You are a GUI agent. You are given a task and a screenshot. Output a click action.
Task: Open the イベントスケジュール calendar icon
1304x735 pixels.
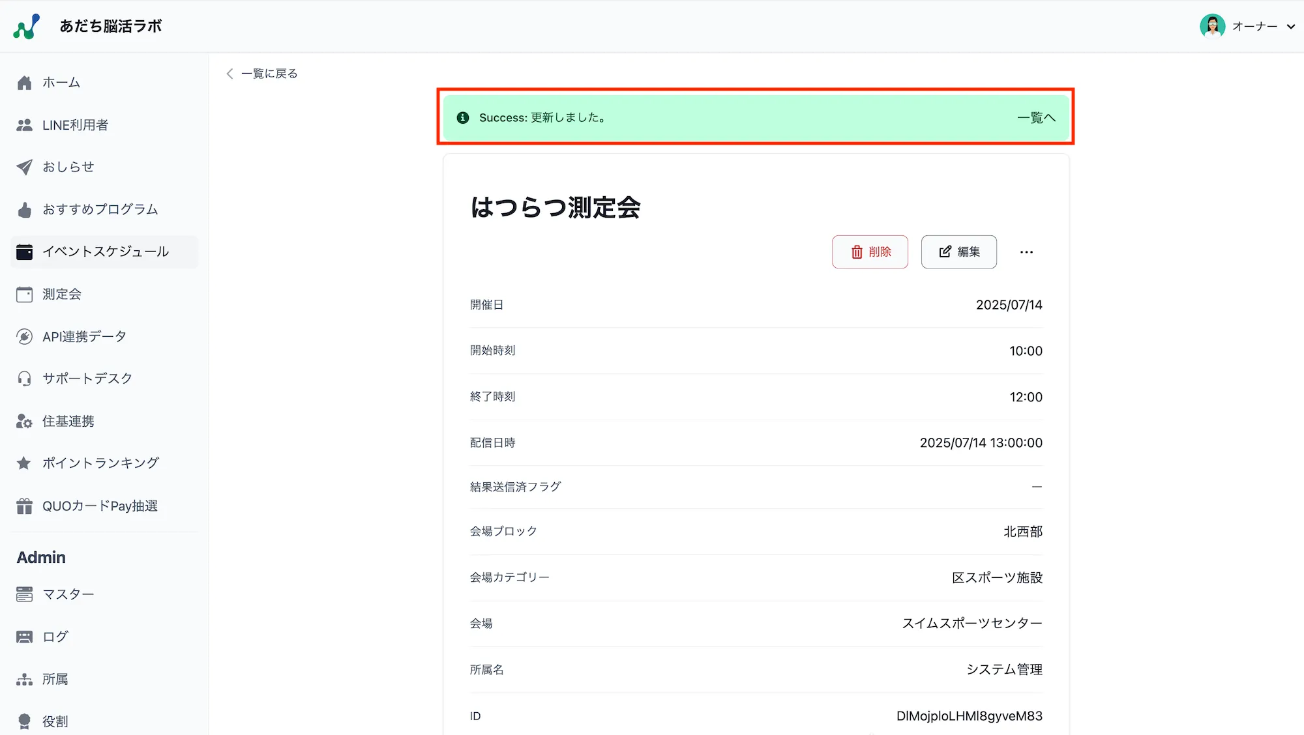[24, 252]
